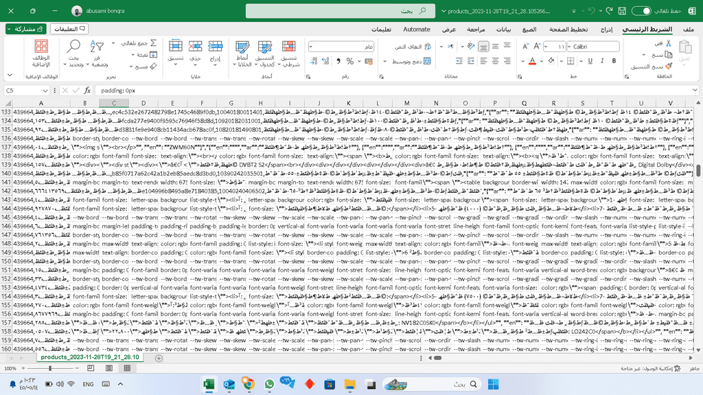Toggle Italic formatting
The image size is (703, 395).
[x=602, y=61]
